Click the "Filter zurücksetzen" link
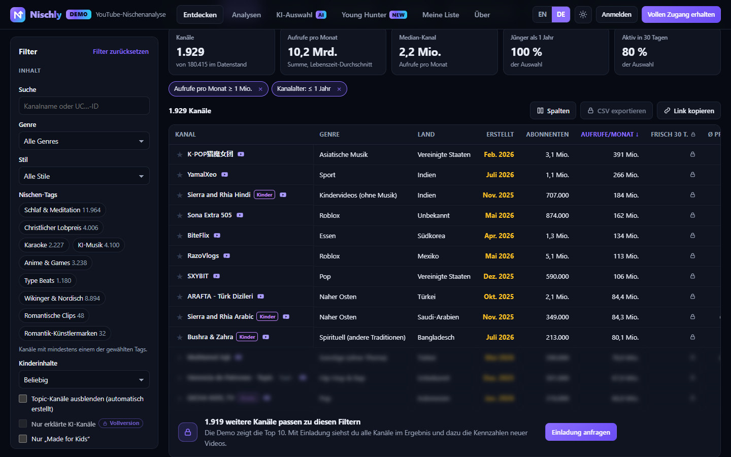Viewport: 731px width, 457px height. click(x=121, y=52)
